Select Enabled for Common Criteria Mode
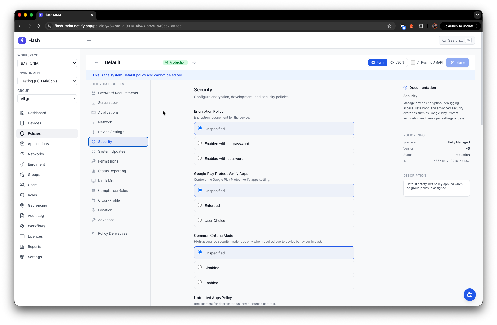The width and height of the screenshot is (497, 325). click(200, 282)
